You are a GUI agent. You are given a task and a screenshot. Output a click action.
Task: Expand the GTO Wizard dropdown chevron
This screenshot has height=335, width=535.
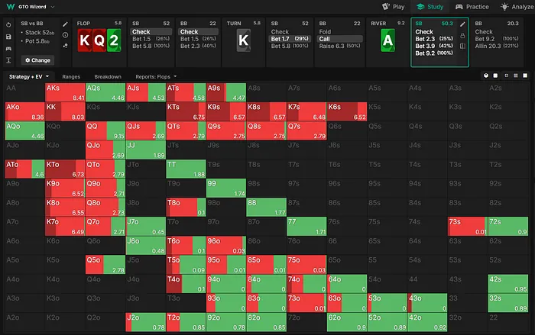[53, 7]
